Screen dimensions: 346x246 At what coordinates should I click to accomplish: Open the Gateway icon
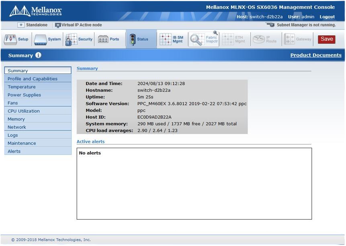click(289, 39)
